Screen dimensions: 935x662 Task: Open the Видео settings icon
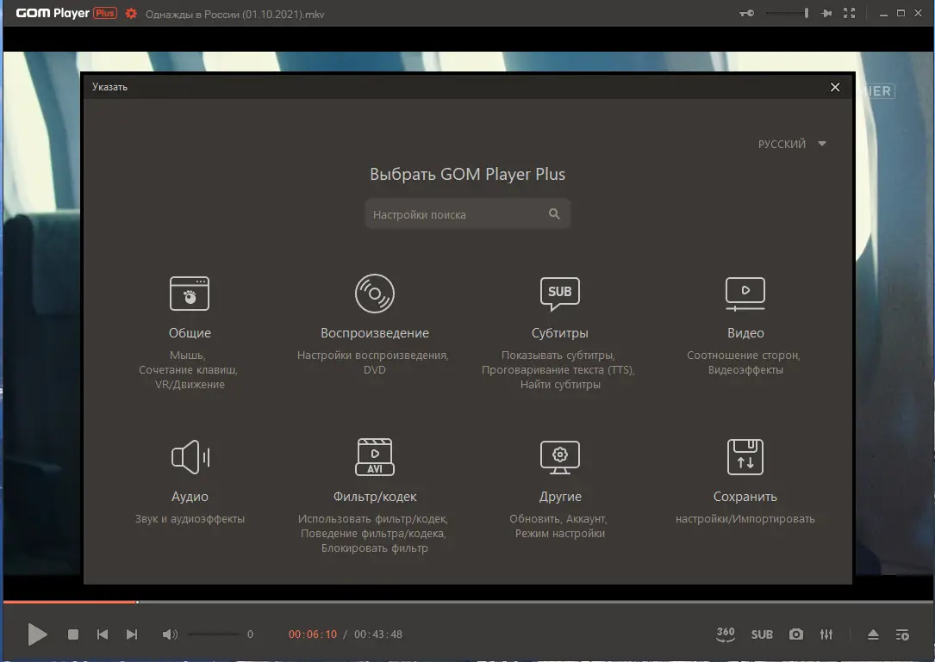(x=745, y=294)
